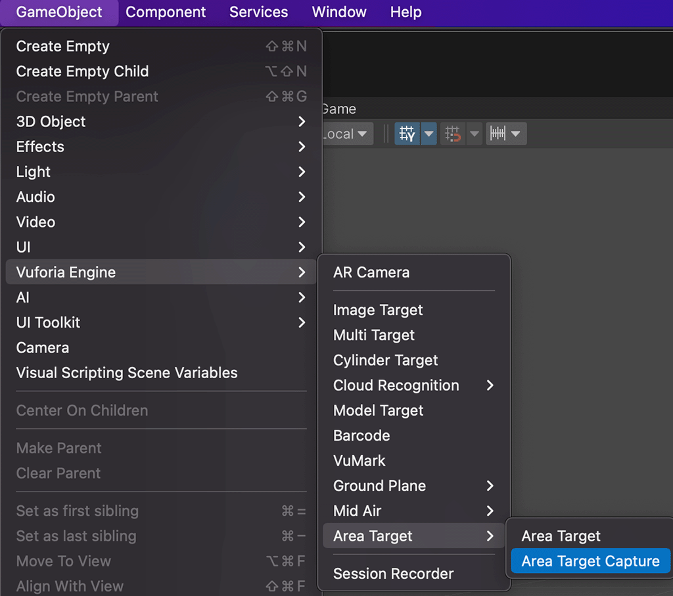Expand the Audio submenu

[161, 197]
